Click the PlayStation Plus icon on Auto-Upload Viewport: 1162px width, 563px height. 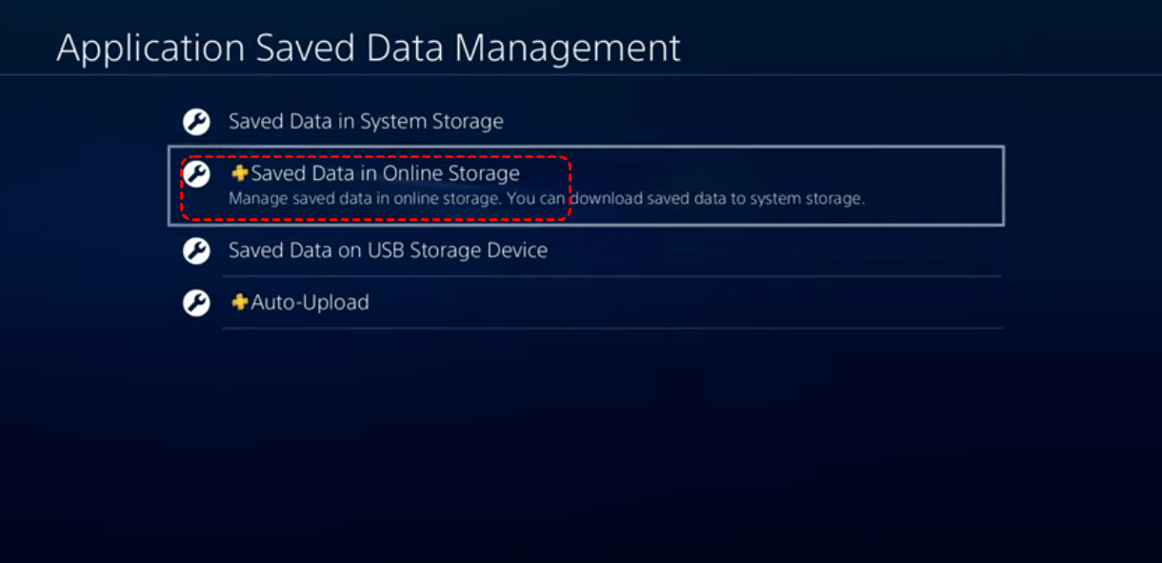[x=239, y=302]
